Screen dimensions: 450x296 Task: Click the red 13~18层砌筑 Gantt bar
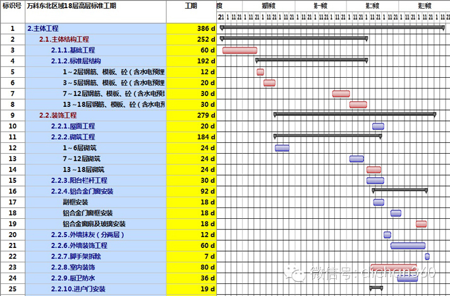(x=374, y=170)
